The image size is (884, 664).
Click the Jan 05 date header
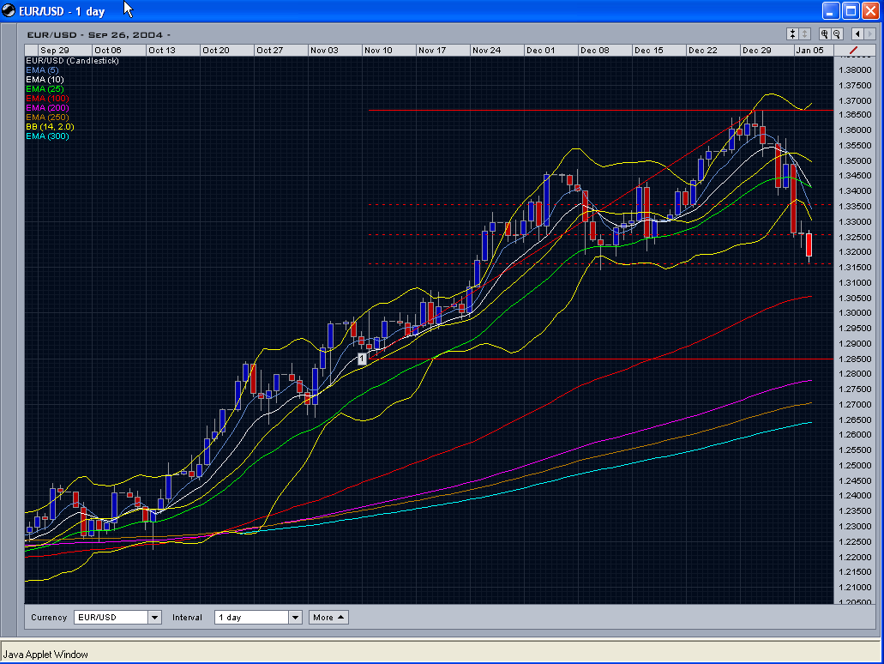[x=809, y=51]
